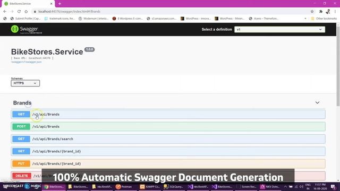Show more bookmarks overflow arrow

(x=305, y=19)
